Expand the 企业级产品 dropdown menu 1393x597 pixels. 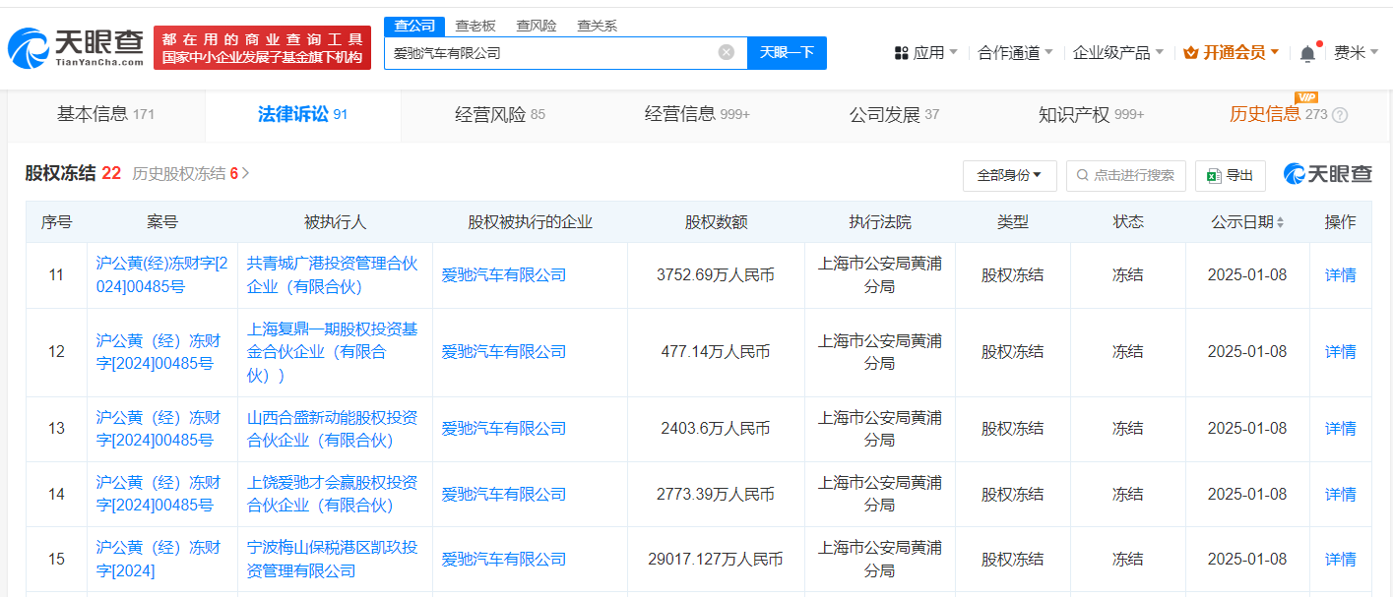(x=1117, y=53)
